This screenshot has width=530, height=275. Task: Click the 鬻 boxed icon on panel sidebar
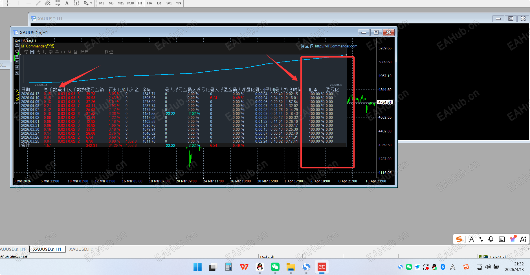tap(17, 67)
